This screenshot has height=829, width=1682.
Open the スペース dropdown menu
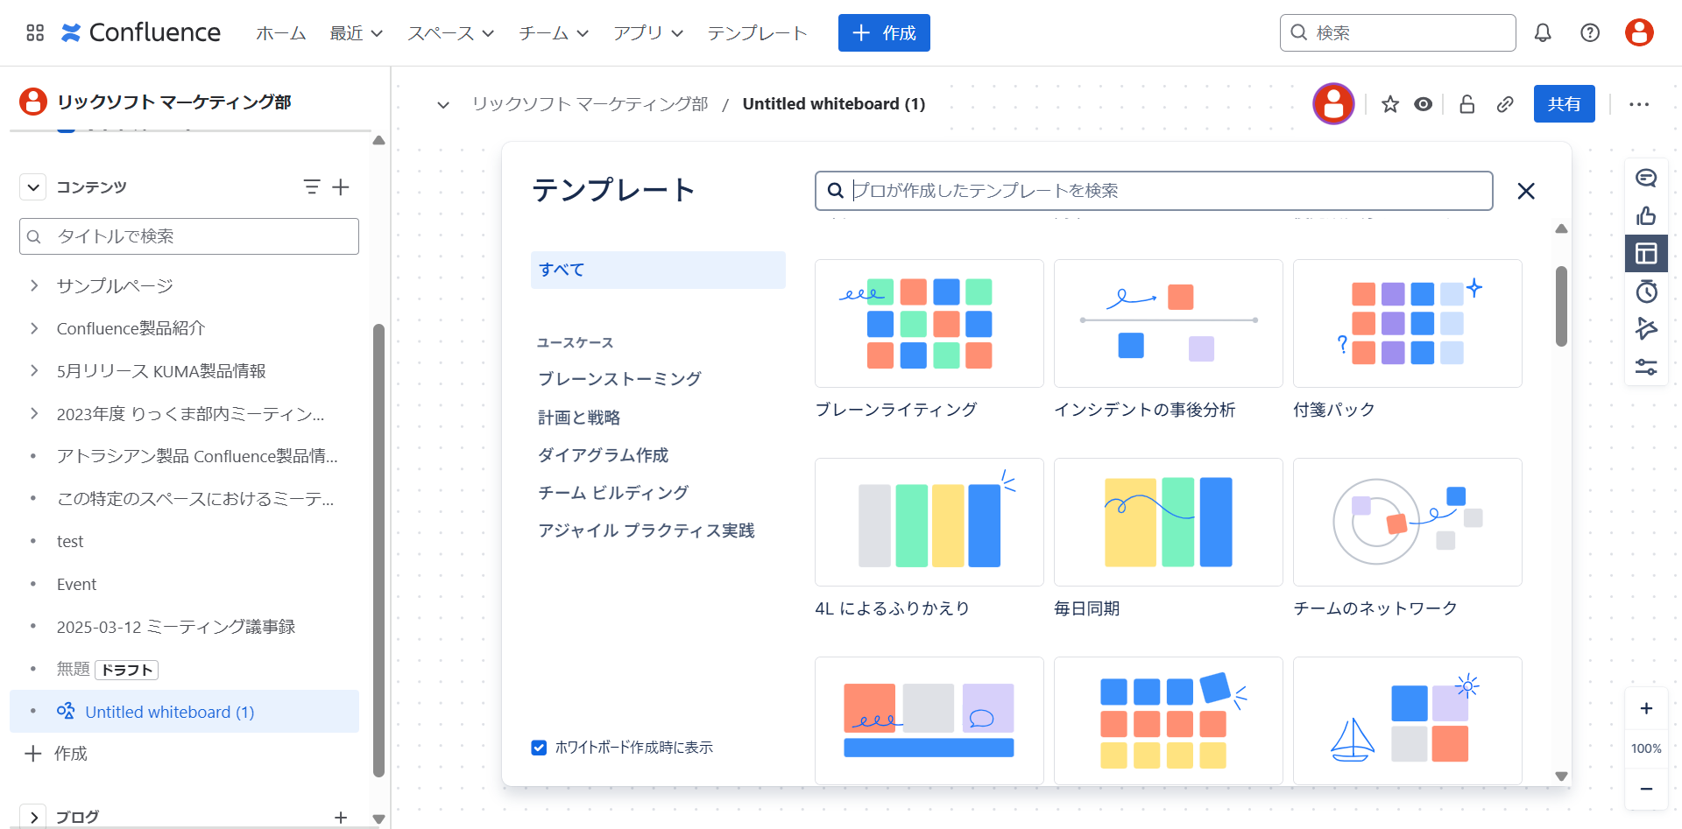click(450, 33)
